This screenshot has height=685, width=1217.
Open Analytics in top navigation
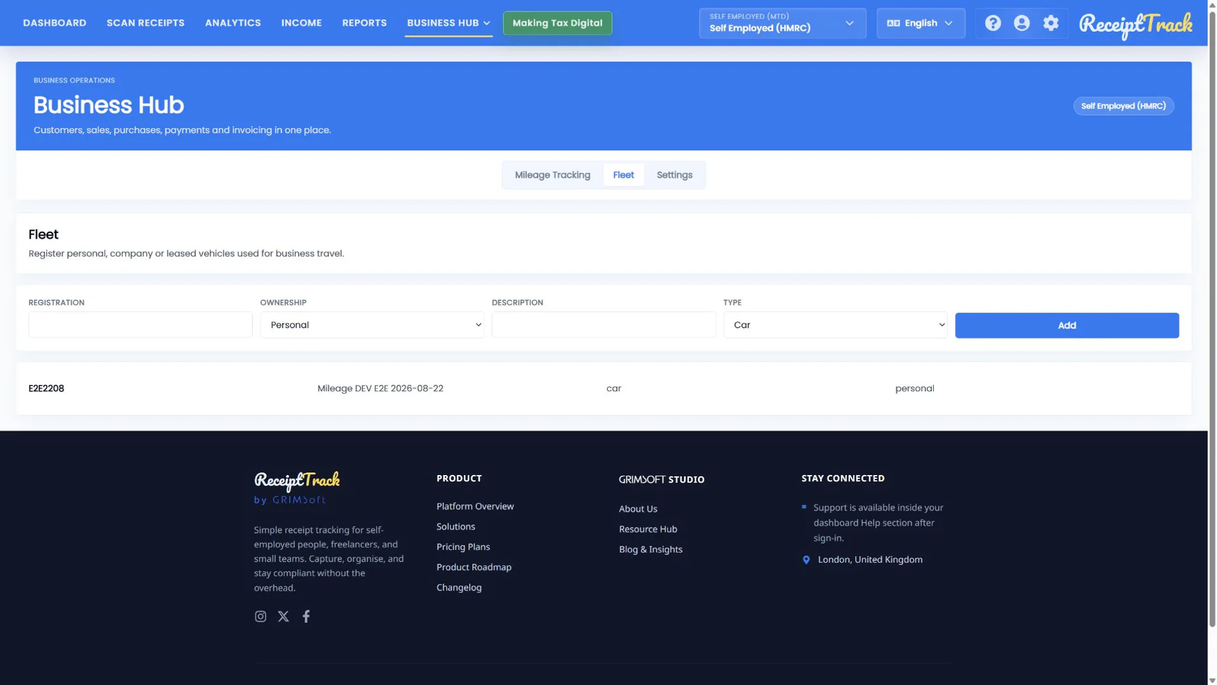click(233, 23)
